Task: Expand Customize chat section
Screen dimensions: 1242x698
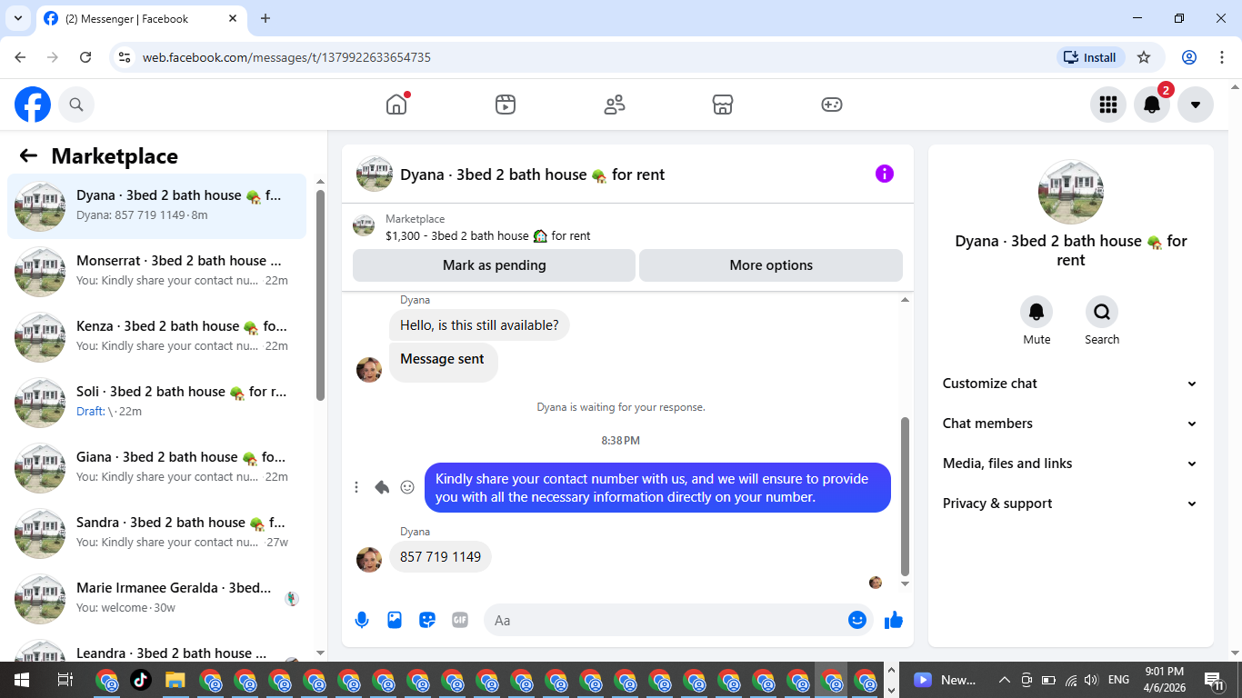Action: coord(1070,384)
